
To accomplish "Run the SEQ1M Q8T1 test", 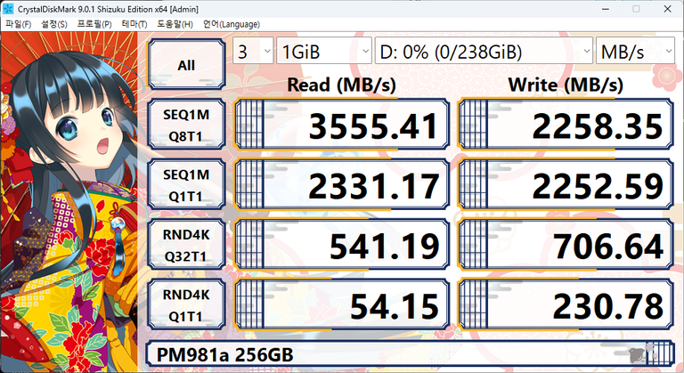I will 186,125.
